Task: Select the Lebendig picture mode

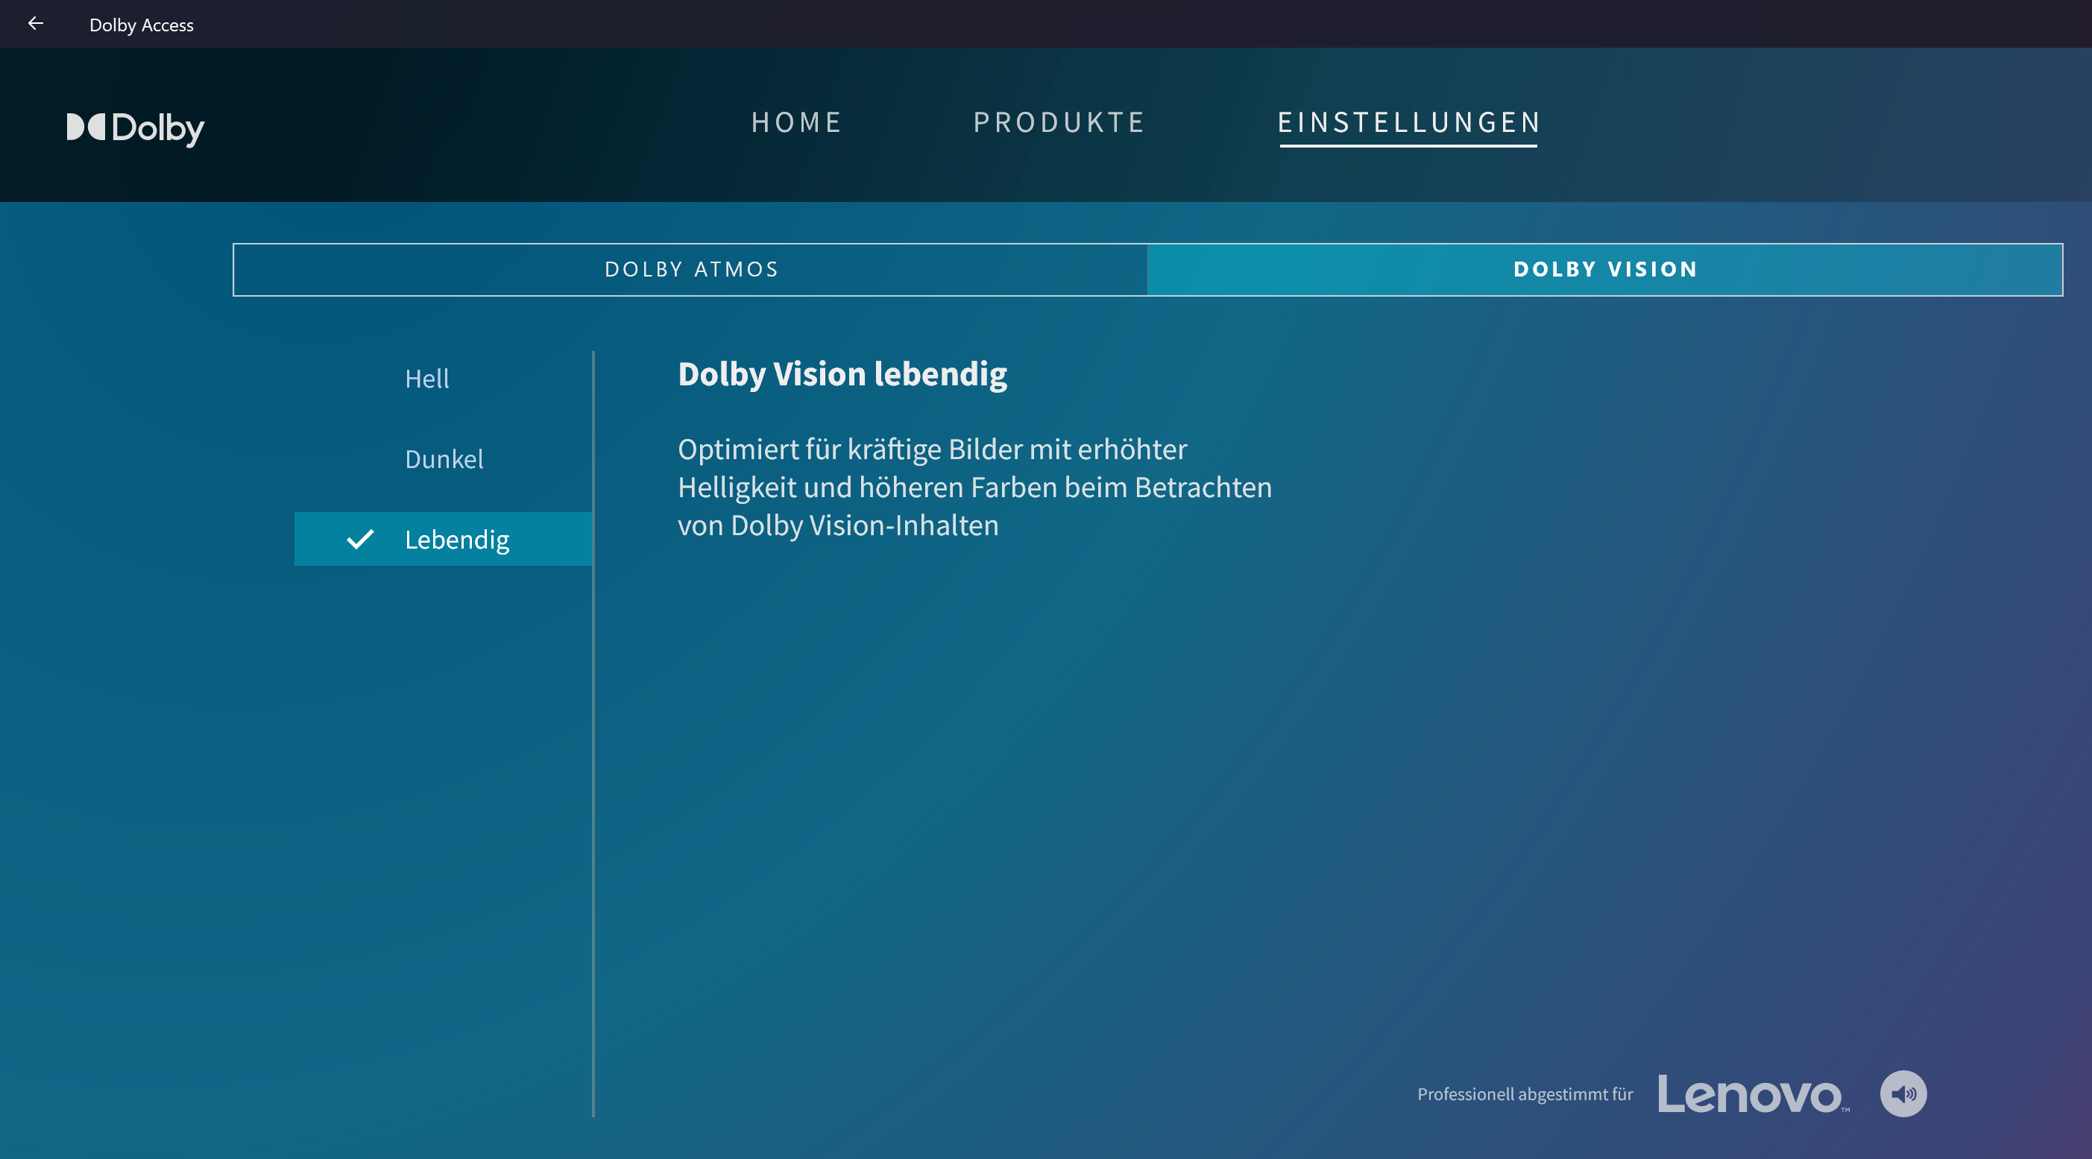Action: point(444,539)
